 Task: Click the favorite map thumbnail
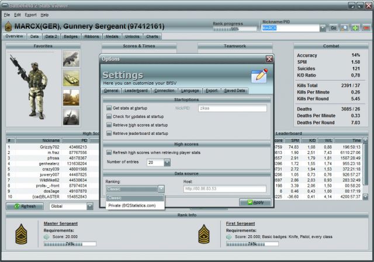71,97
